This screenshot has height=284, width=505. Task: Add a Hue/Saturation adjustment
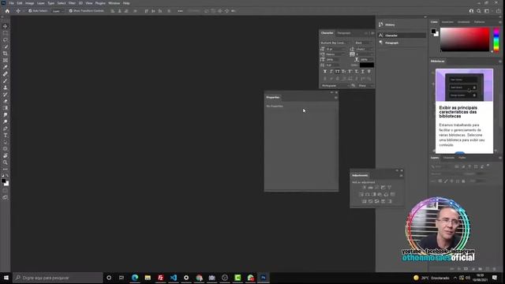(361, 195)
